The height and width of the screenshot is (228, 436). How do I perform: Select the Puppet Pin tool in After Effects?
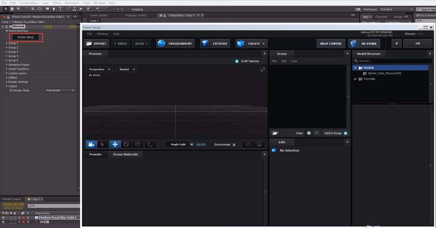click(98, 9)
